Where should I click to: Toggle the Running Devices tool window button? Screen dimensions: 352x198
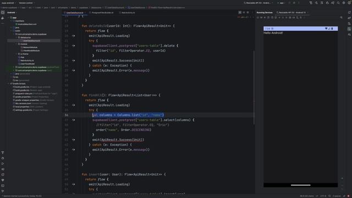point(349,29)
